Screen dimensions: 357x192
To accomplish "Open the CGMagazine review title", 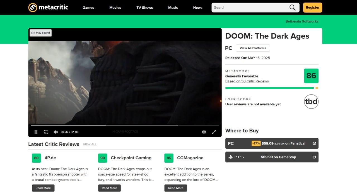I will (190, 158).
